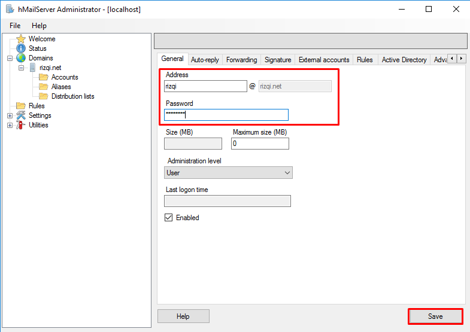Click the Help button at bottom
The height and width of the screenshot is (332, 470).
(183, 316)
